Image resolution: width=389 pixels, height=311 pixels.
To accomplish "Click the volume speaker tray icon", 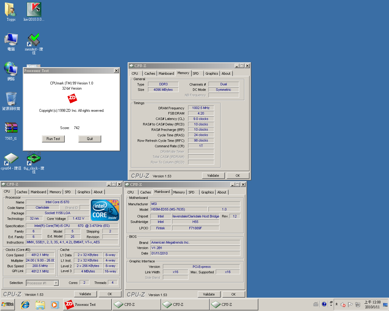I will [343, 305].
